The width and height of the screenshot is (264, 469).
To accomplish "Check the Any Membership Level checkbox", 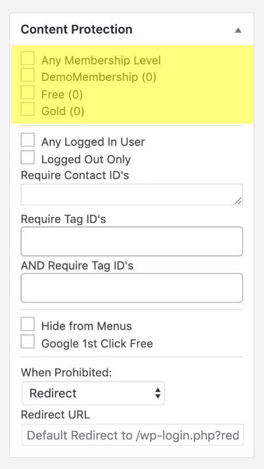I will point(28,58).
